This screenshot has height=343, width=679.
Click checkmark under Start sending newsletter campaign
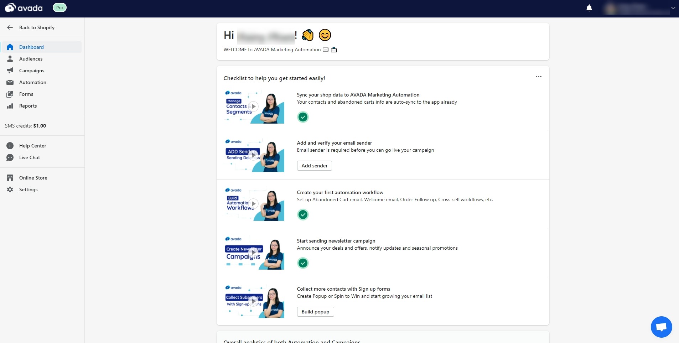click(x=303, y=263)
